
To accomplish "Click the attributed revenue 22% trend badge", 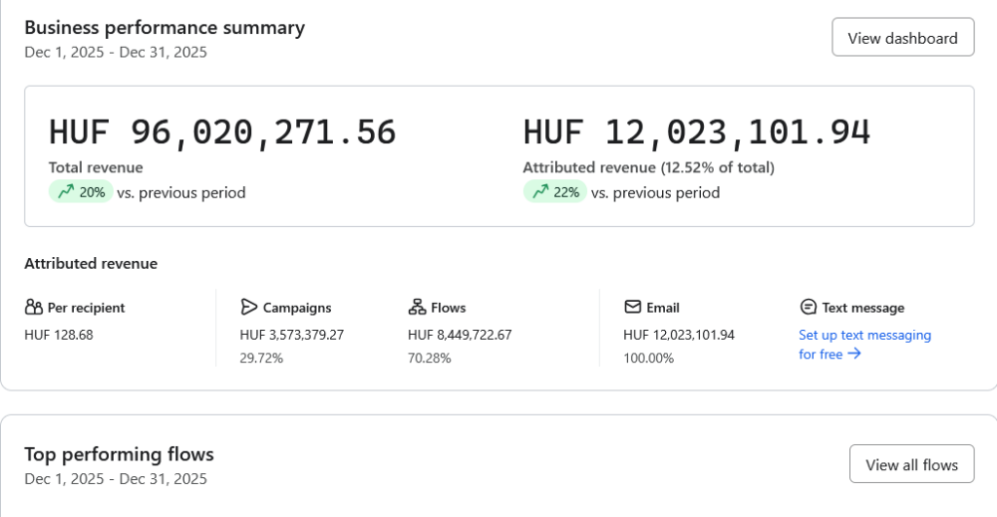I will (x=555, y=192).
